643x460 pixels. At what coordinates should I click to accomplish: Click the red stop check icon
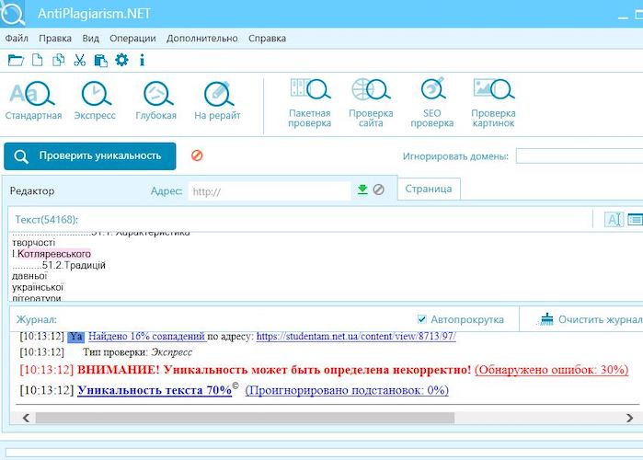[197, 155]
